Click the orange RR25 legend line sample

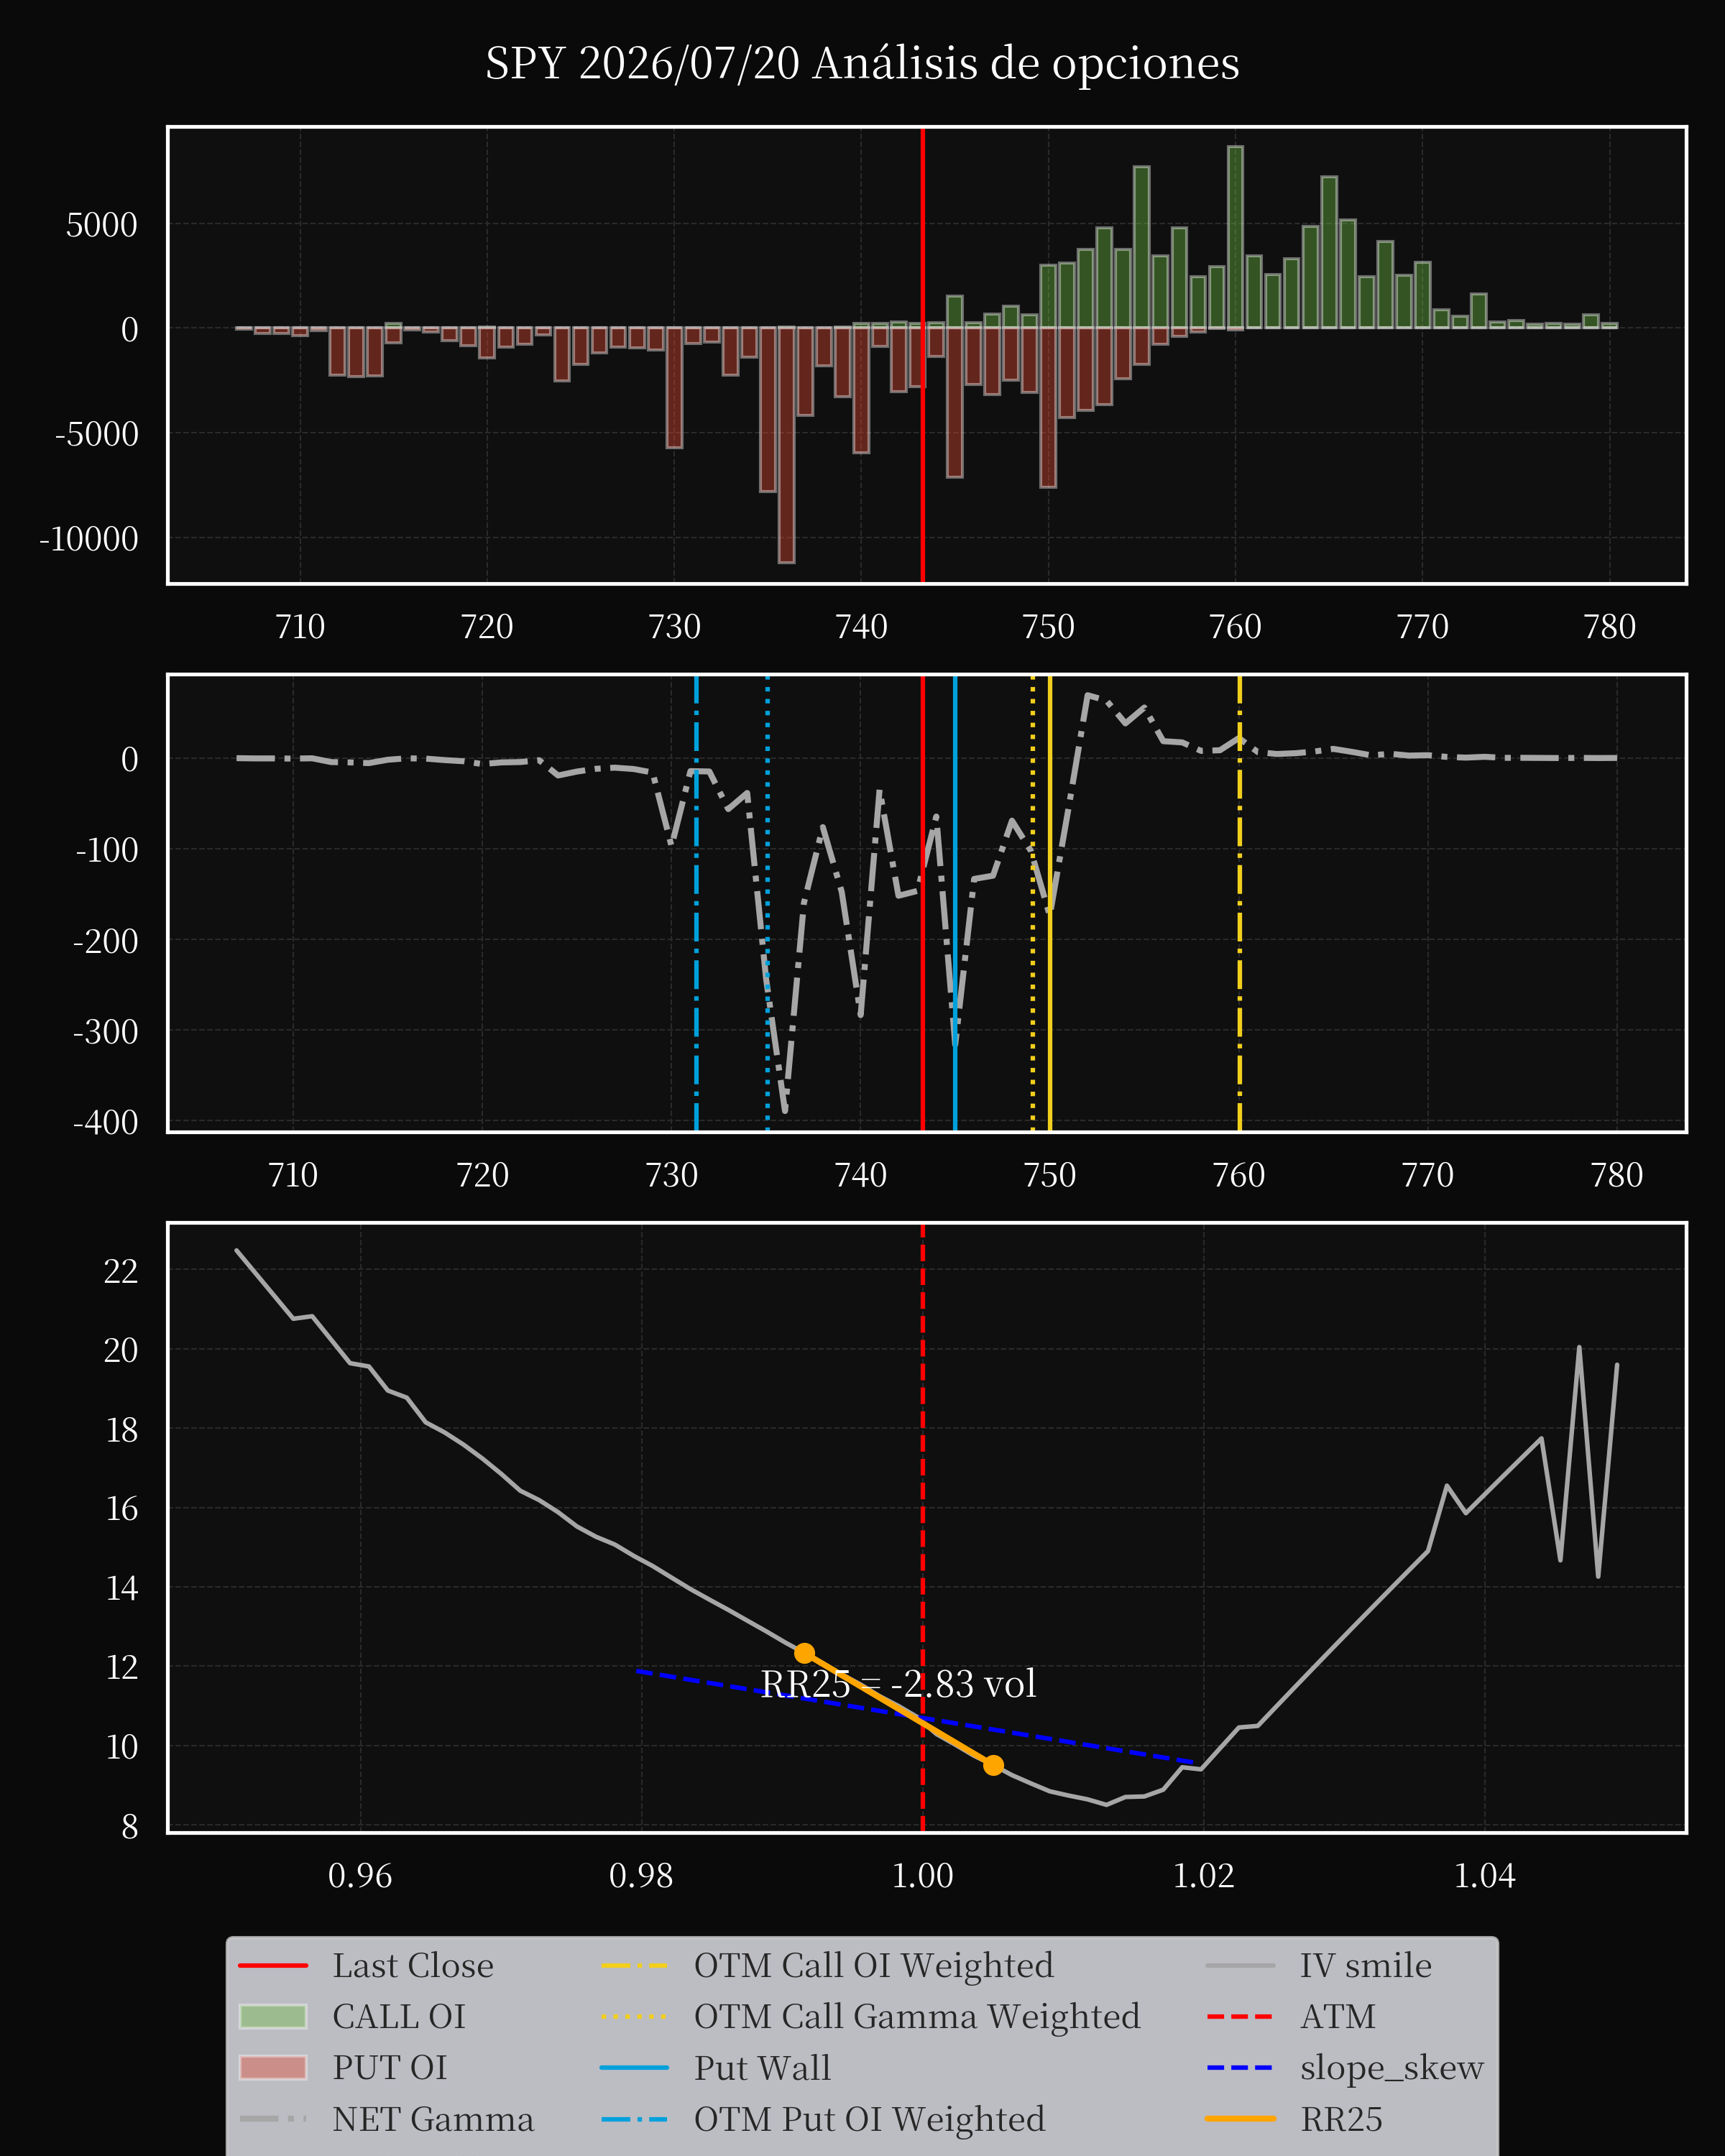[x=1241, y=2119]
